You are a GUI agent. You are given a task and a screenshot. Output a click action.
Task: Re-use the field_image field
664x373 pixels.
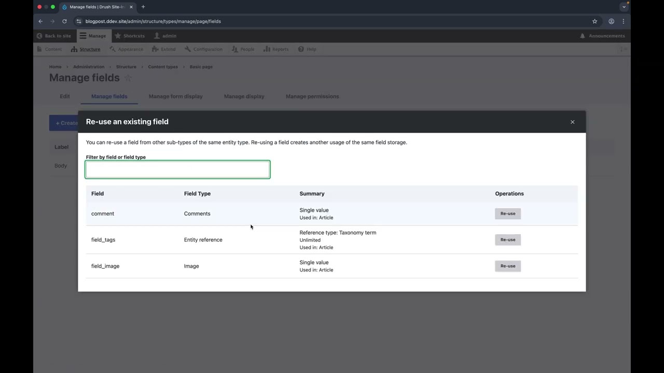click(x=508, y=266)
